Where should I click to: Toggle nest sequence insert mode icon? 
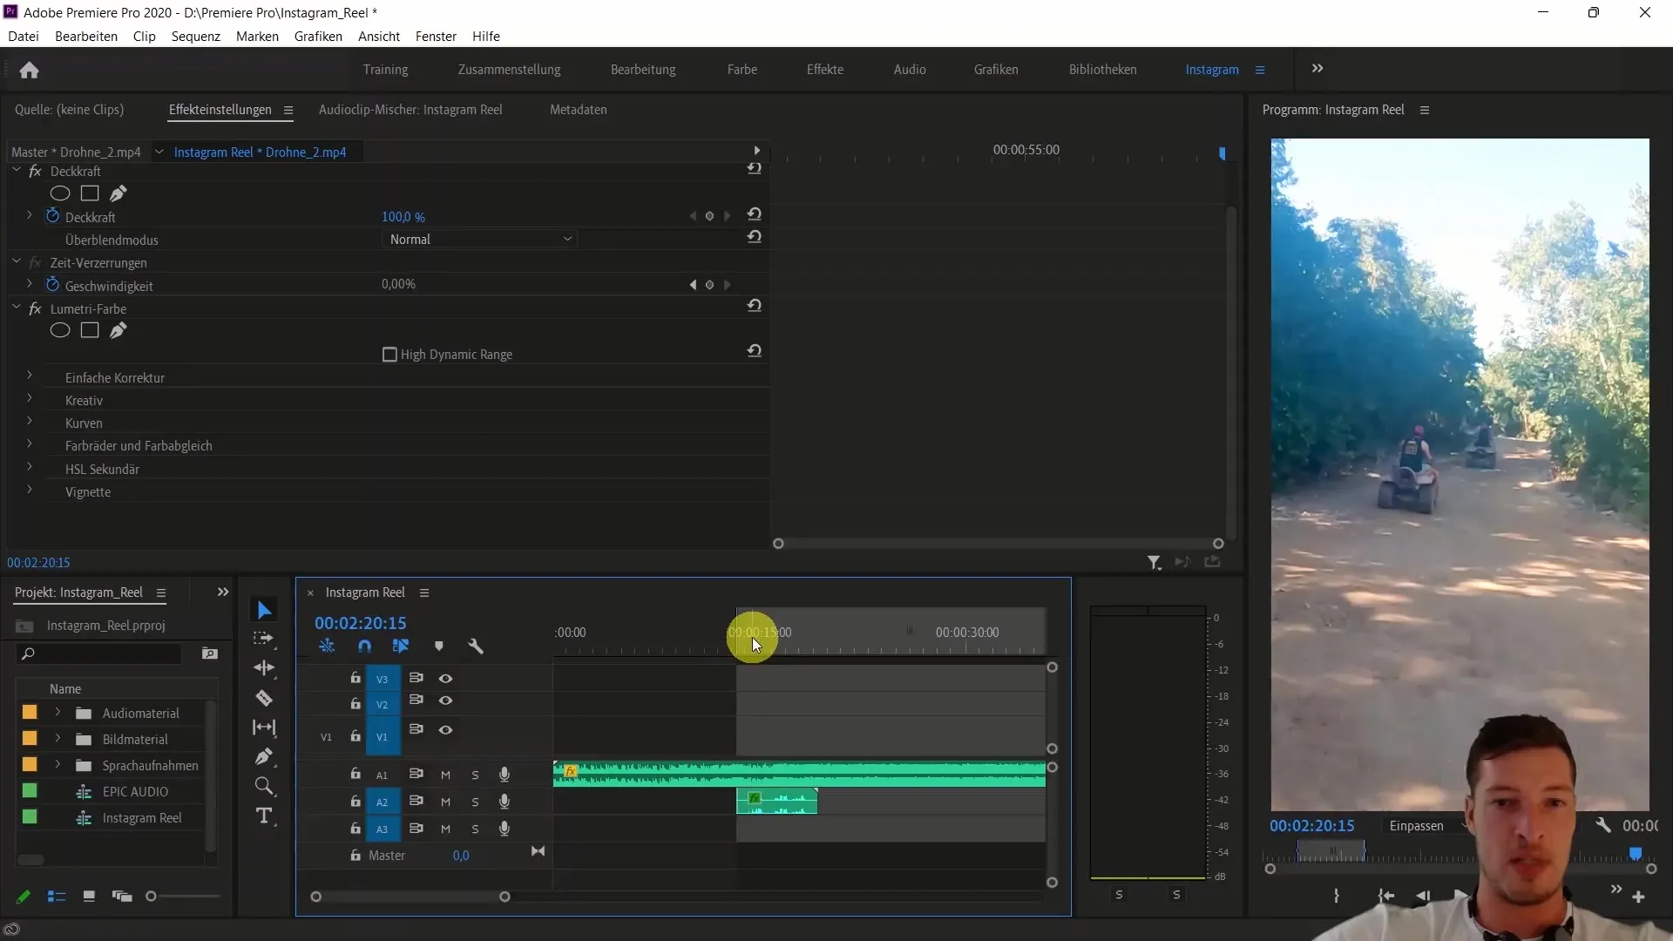coord(327,647)
